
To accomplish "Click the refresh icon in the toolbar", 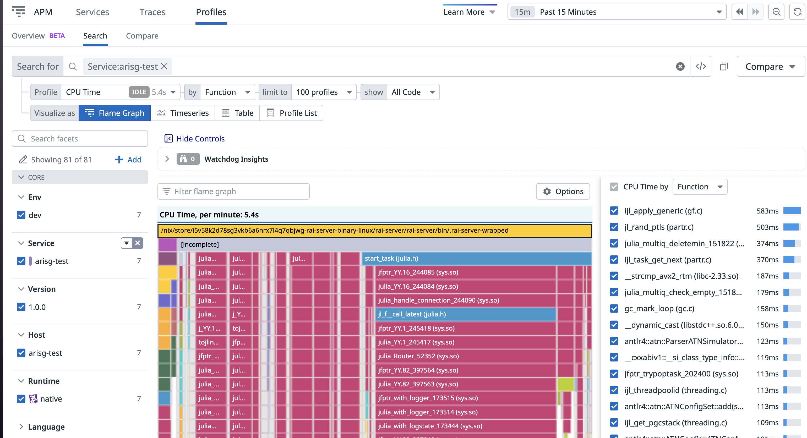I will [x=797, y=12].
